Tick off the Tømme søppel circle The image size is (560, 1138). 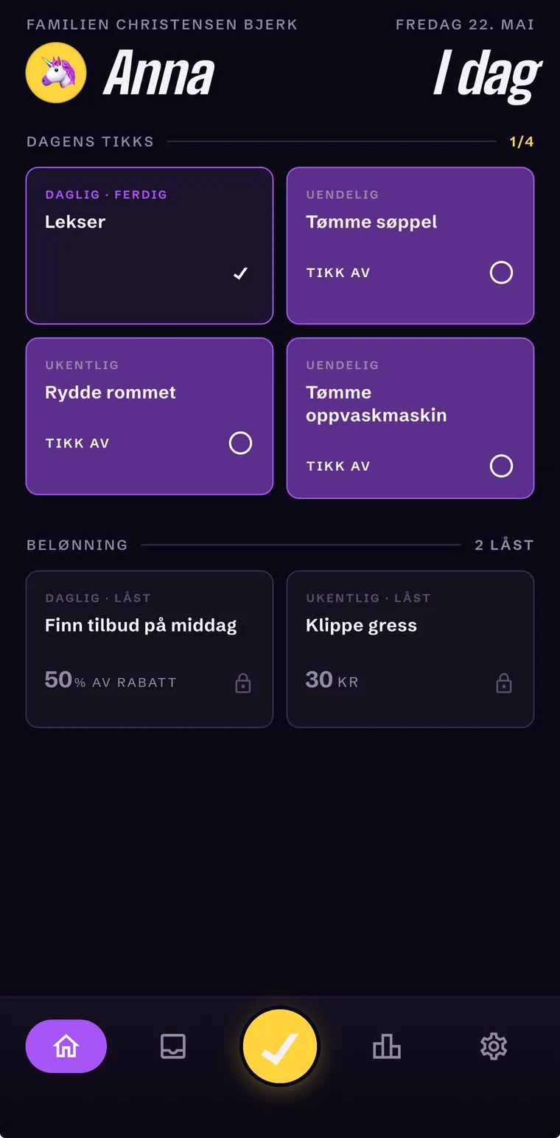[501, 273]
